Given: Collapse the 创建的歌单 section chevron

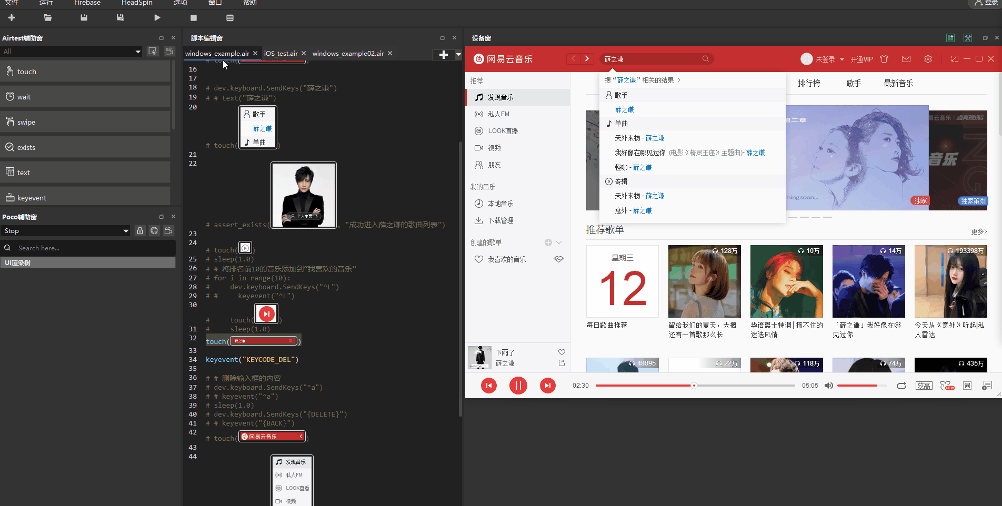Looking at the screenshot, I should coord(559,242).
